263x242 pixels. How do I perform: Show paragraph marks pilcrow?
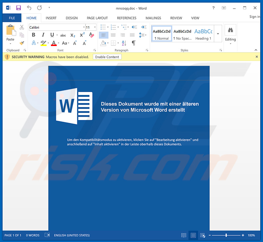(x=133, y=43)
